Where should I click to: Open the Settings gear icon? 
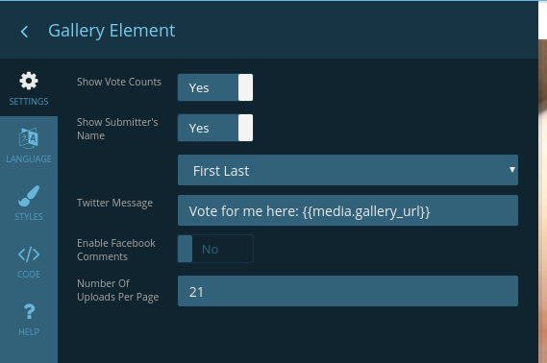[29, 81]
